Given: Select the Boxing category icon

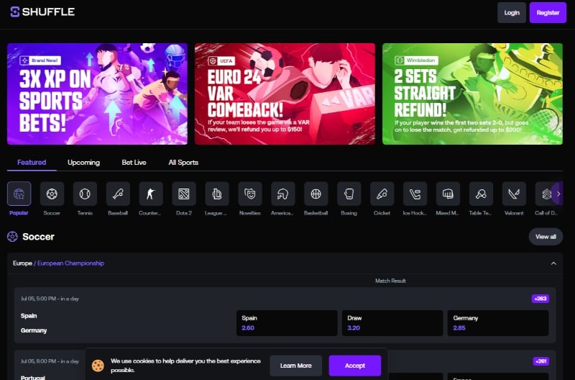Looking at the screenshot, I should pos(349,194).
